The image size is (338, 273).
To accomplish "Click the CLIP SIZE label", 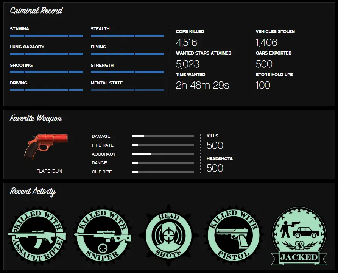I will point(102,172).
